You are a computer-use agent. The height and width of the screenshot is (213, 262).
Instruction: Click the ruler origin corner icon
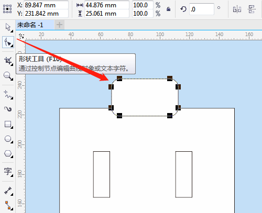(21, 36)
